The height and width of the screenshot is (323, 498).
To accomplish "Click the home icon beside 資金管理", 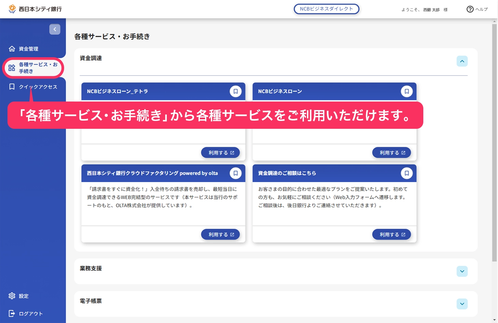I will pos(12,49).
